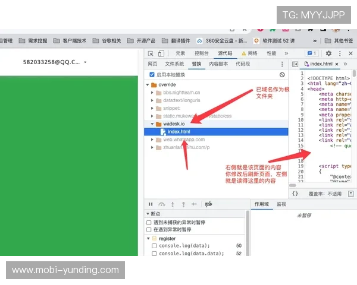Enable pause on uncaught exceptions checkbox
The height and width of the screenshot is (285, 357).
point(149,223)
